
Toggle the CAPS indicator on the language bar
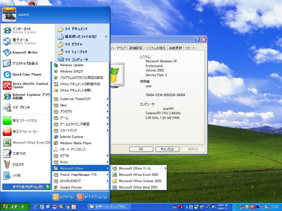pos(221,205)
